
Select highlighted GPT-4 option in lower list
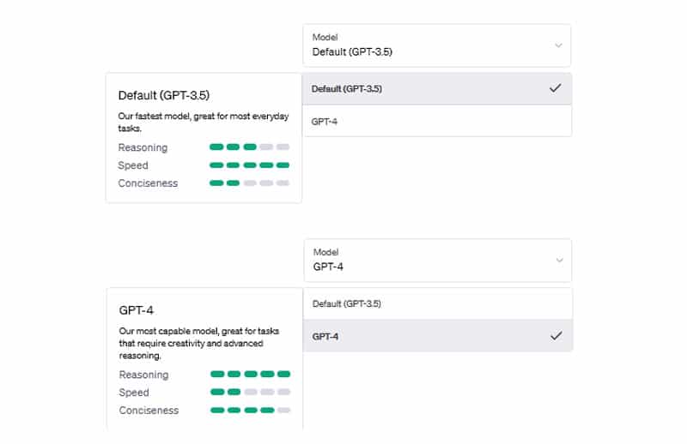[438, 336]
